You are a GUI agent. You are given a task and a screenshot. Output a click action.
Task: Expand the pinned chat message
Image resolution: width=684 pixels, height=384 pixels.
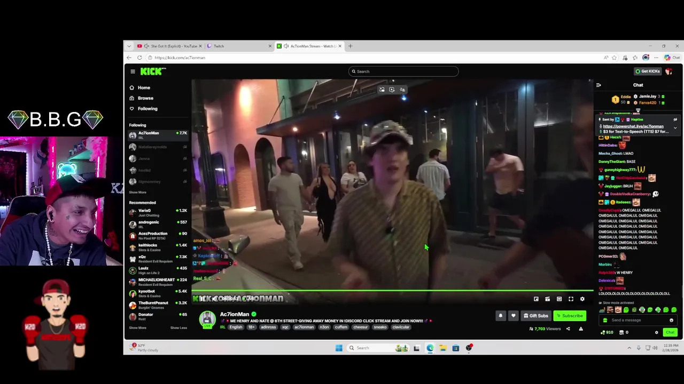point(675,127)
